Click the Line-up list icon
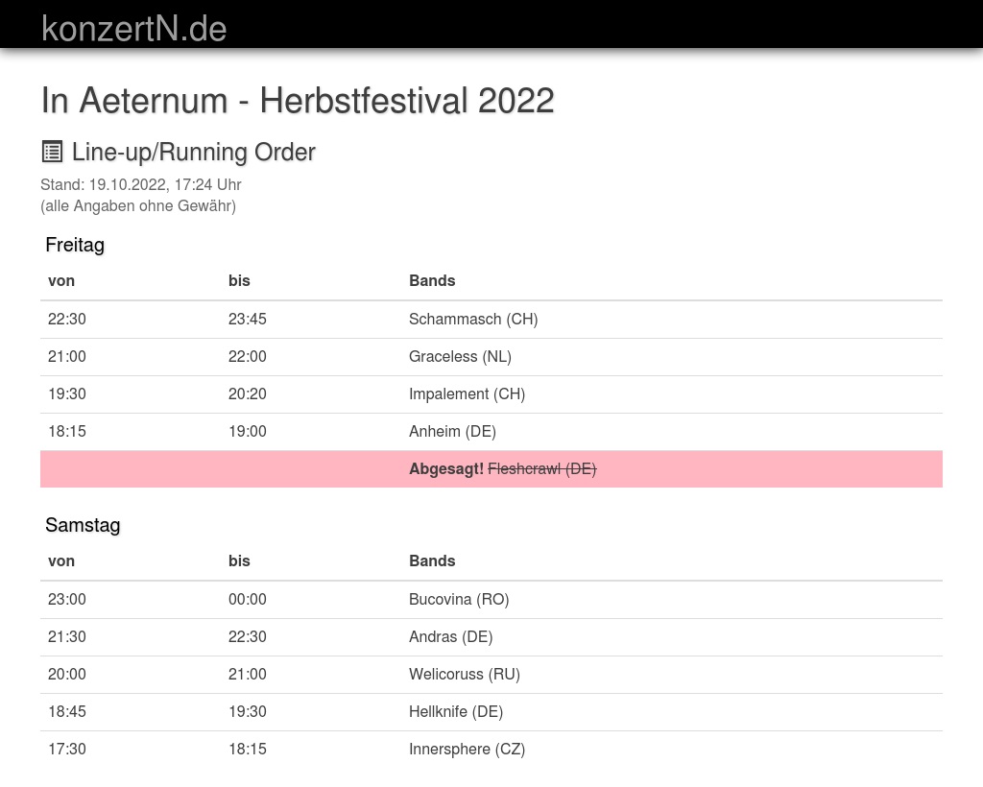This screenshot has height=787, width=983. (52, 152)
